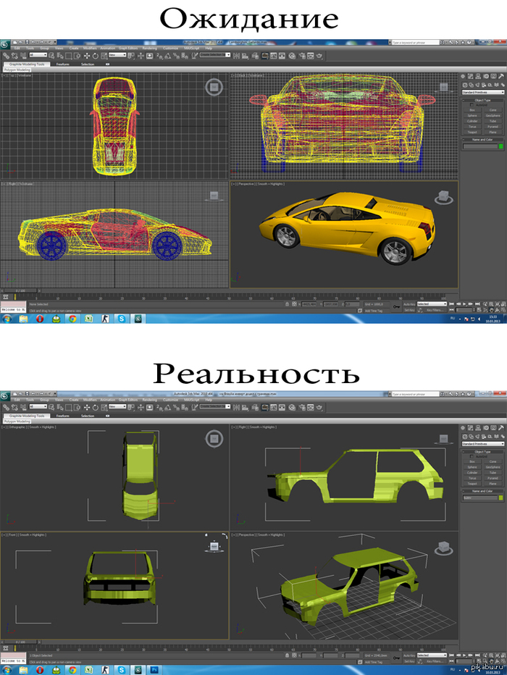Open selection filter All dropdown in Реальность window

click(x=38, y=406)
